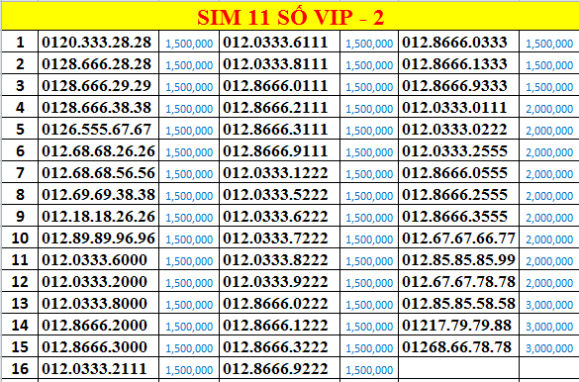579x382 pixels.
Task: Click the 2,000,000 price beside 012.0333.0111
Action: (x=549, y=109)
